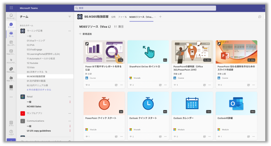
Task: Select the M365リソース (Viva...) tab
Action: pyautogui.click(x=141, y=17)
